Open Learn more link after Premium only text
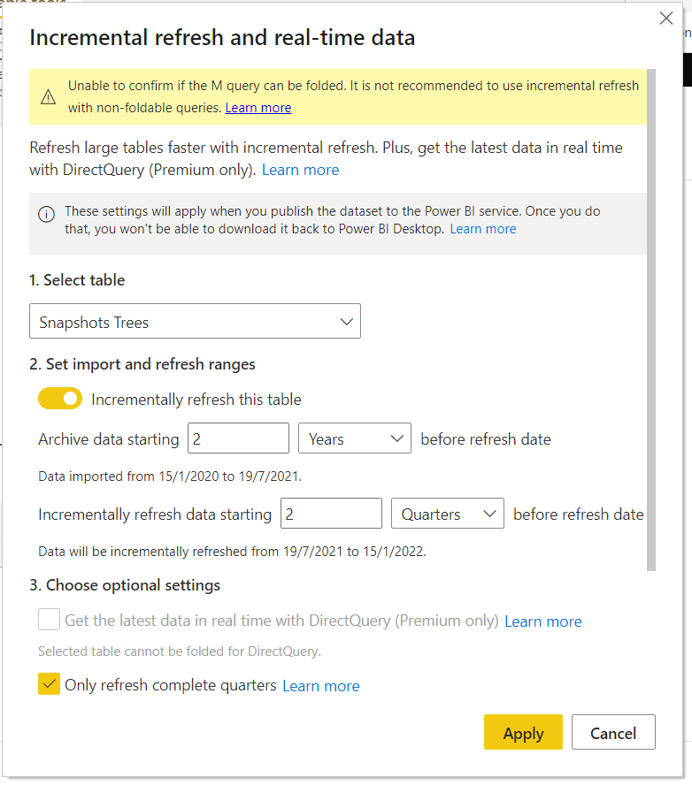Screen dimensions: 692x785 pos(300,170)
